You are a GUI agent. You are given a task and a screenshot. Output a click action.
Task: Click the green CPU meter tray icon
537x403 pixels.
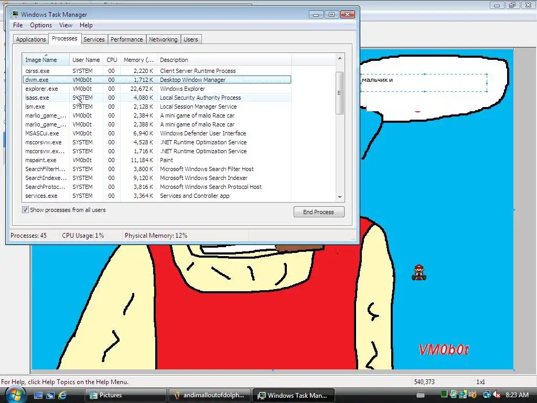tap(444, 395)
